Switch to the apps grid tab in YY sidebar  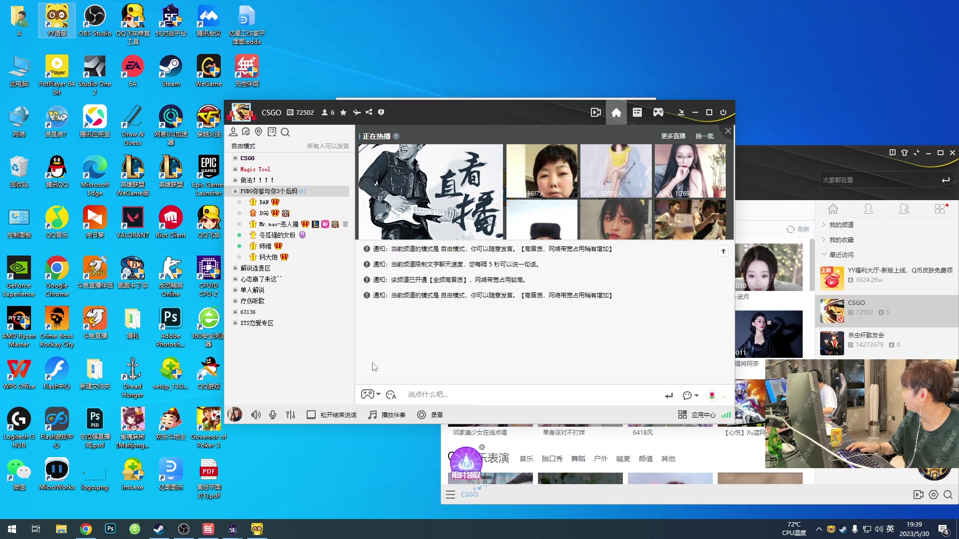click(x=940, y=209)
